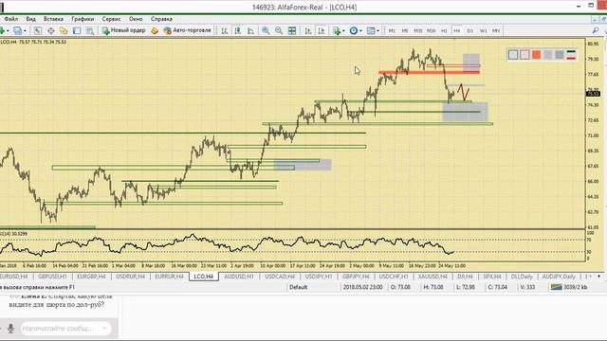Open the Сервис menu
Screen dimensions: 607x341
112,19
